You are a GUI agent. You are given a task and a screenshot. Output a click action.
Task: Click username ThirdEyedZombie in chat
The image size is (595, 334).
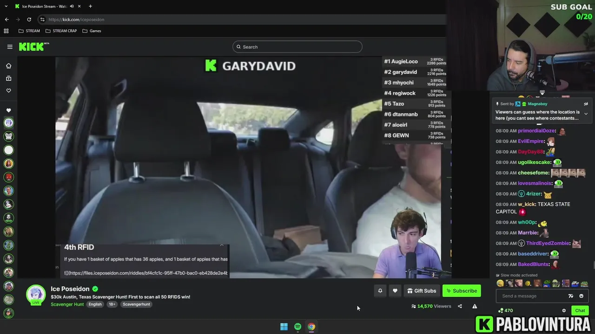548,243
